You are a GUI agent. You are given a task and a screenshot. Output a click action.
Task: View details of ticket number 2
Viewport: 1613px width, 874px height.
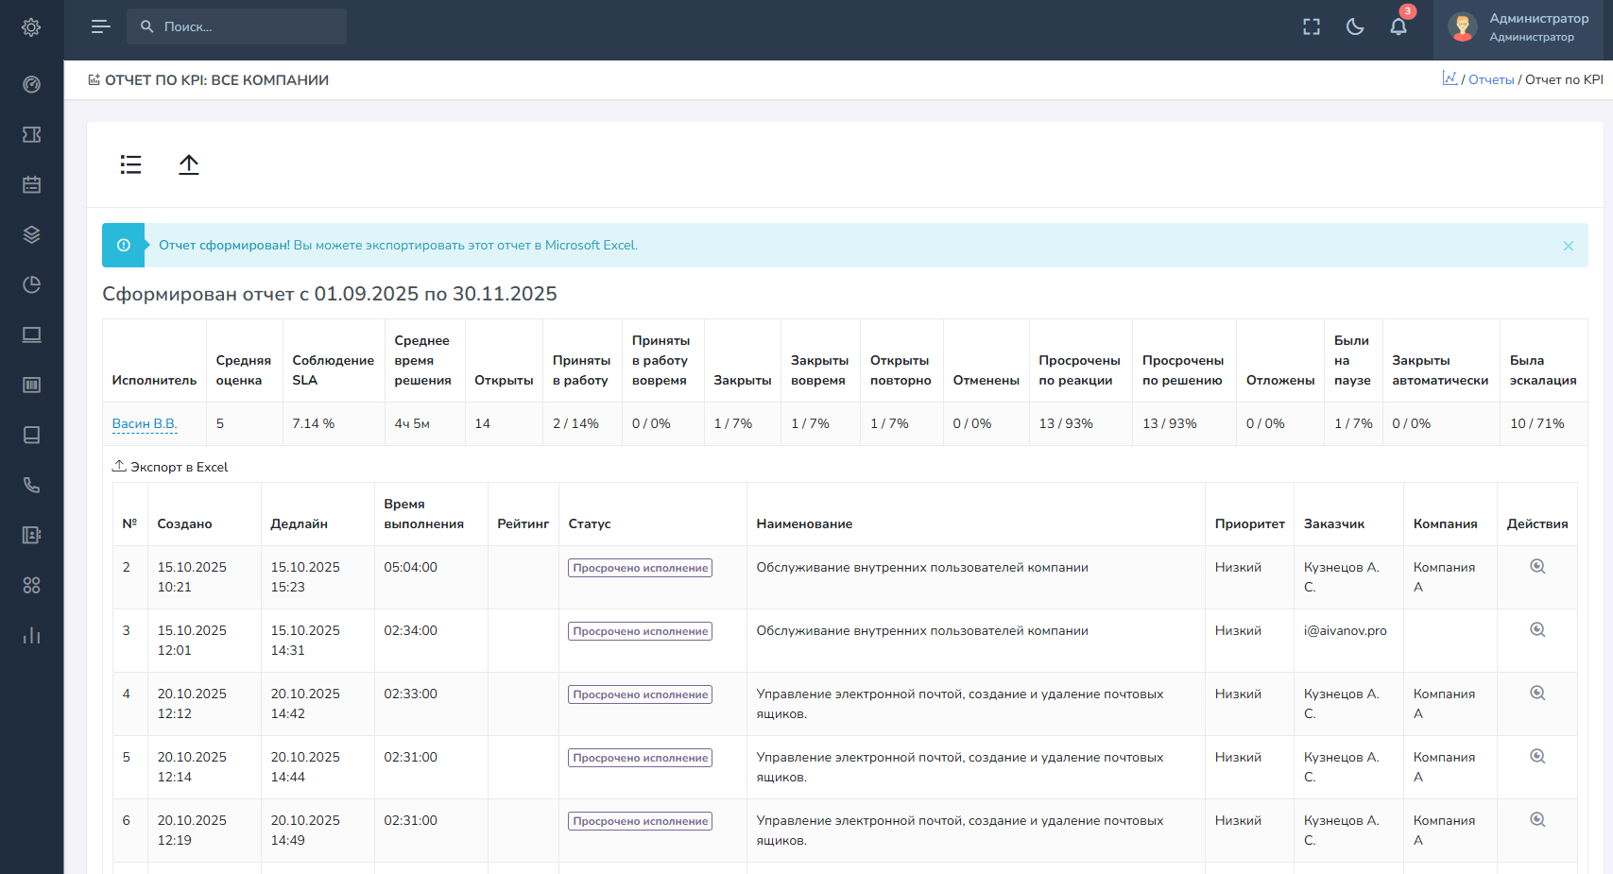point(1537,567)
